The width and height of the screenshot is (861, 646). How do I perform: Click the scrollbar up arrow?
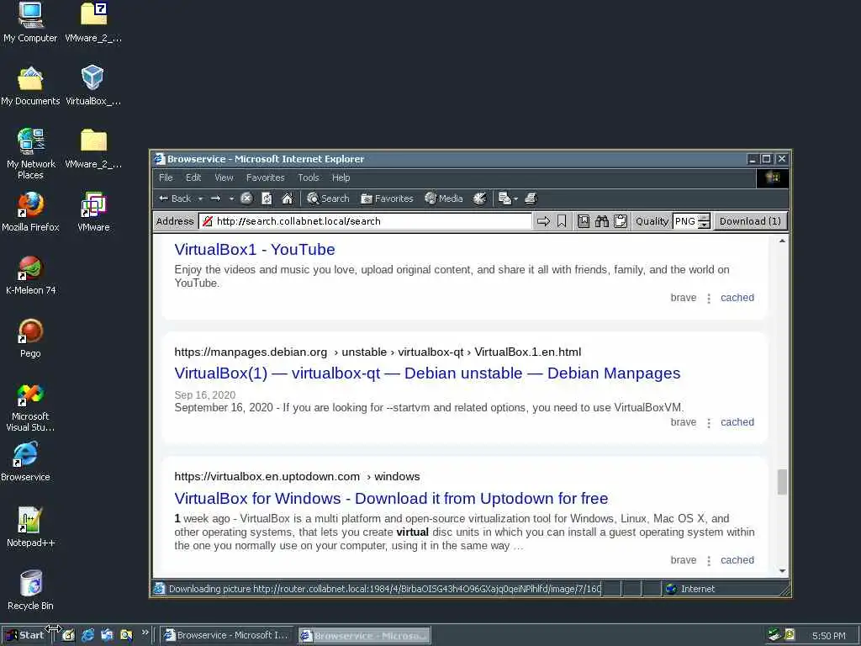coord(782,241)
